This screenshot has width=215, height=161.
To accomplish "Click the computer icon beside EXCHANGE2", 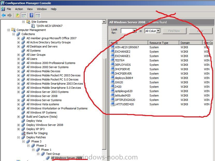I will click(x=112, y=52).
